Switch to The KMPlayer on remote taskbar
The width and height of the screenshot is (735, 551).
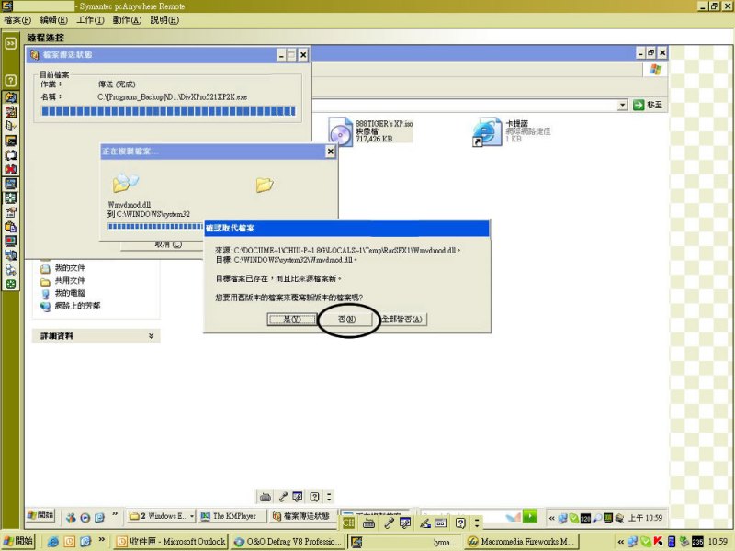(232, 516)
